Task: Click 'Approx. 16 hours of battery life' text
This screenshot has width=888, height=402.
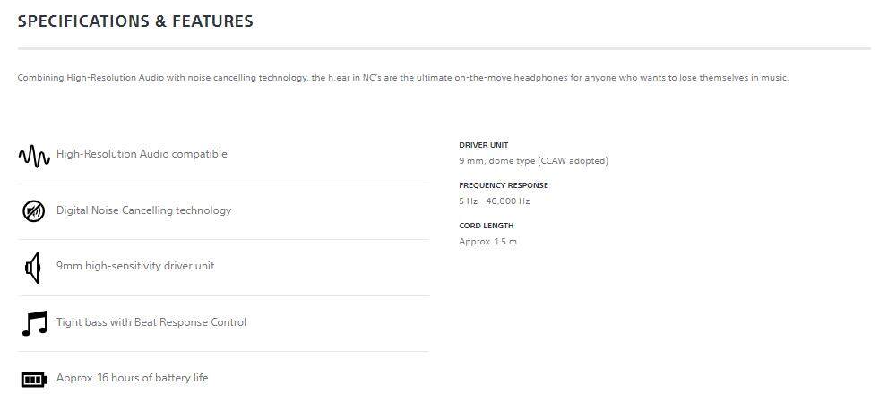Action: click(x=132, y=378)
